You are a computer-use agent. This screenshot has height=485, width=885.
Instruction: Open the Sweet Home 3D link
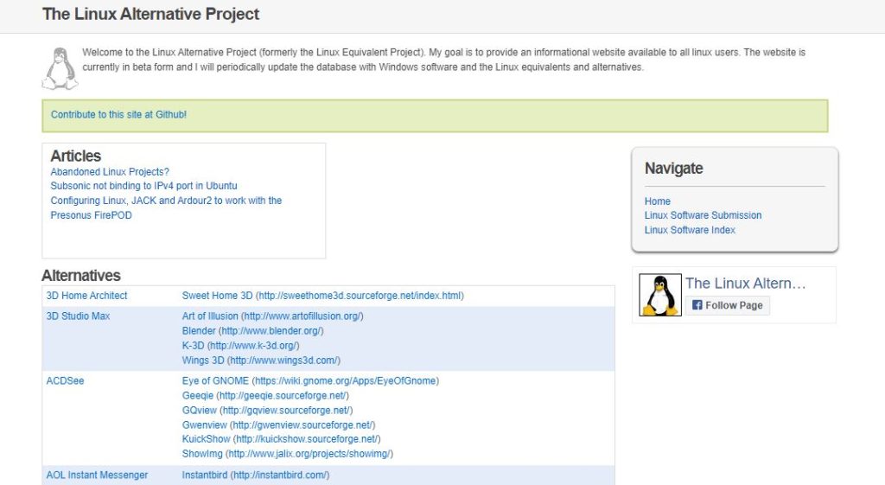322,296
